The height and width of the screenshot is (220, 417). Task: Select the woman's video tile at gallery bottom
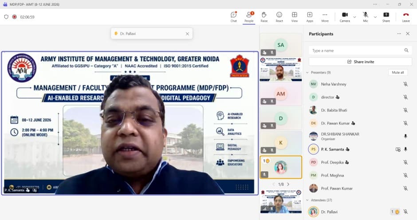click(x=281, y=202)
